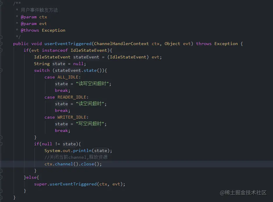The height and width of the screenshot is (202, 273).
Task: Click 'close' in ctx.channel().close()
Action: (x=88, y=164)
